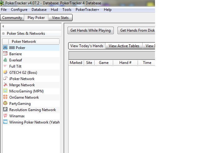
Task: Click Get Hands While Playing button
Action: tap(91, 30)
